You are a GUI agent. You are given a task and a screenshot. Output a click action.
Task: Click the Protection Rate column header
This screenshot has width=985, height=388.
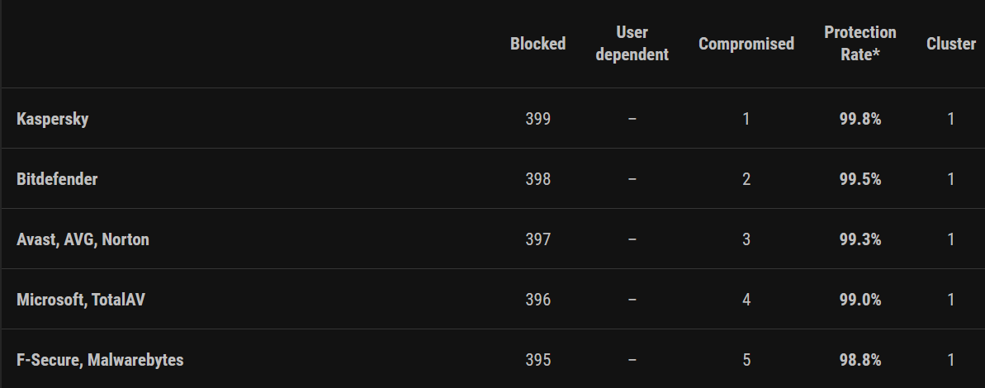point(860,44)
